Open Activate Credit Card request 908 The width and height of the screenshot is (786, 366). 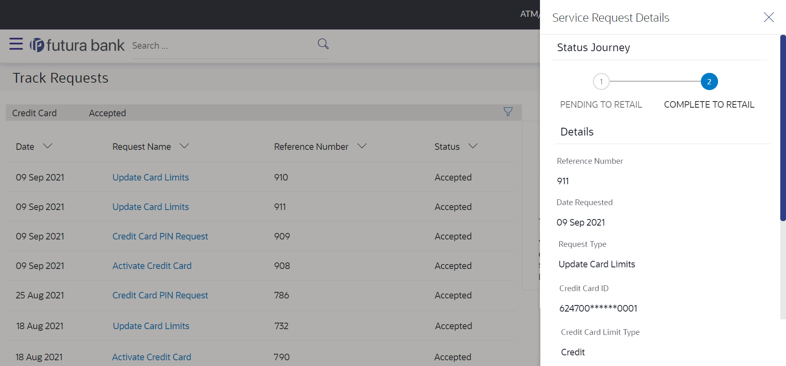pos(152,266)
